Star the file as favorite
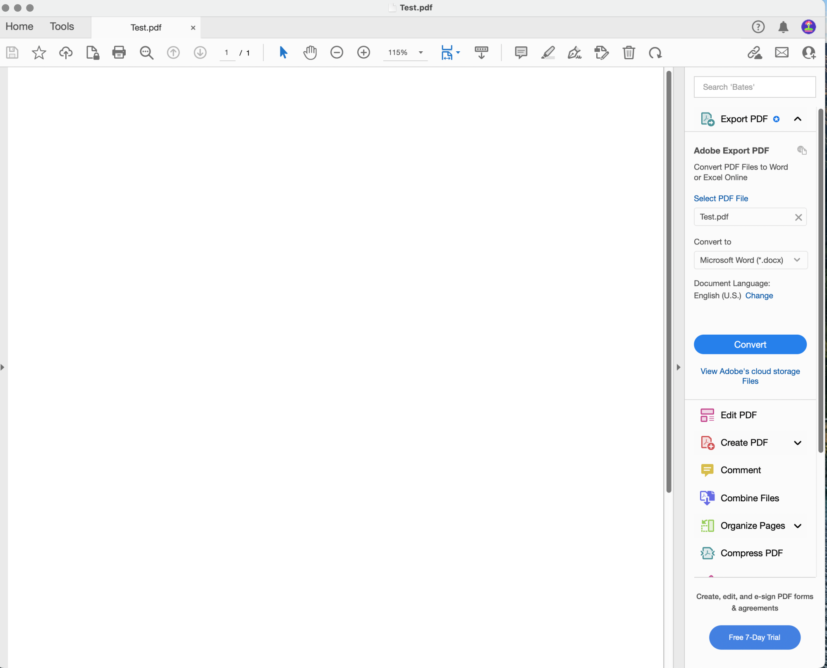The height and width of the screenshot is (668, 827). (39, 53)
